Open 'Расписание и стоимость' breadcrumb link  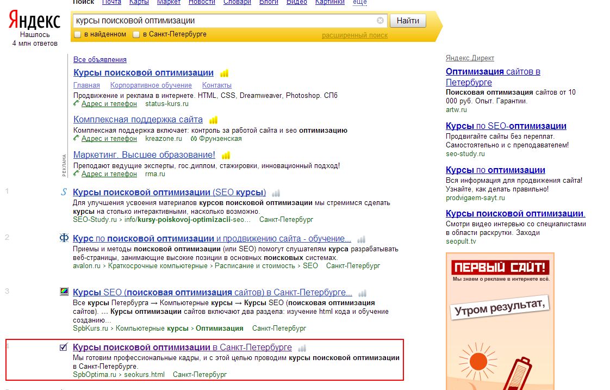click(255, 266)
